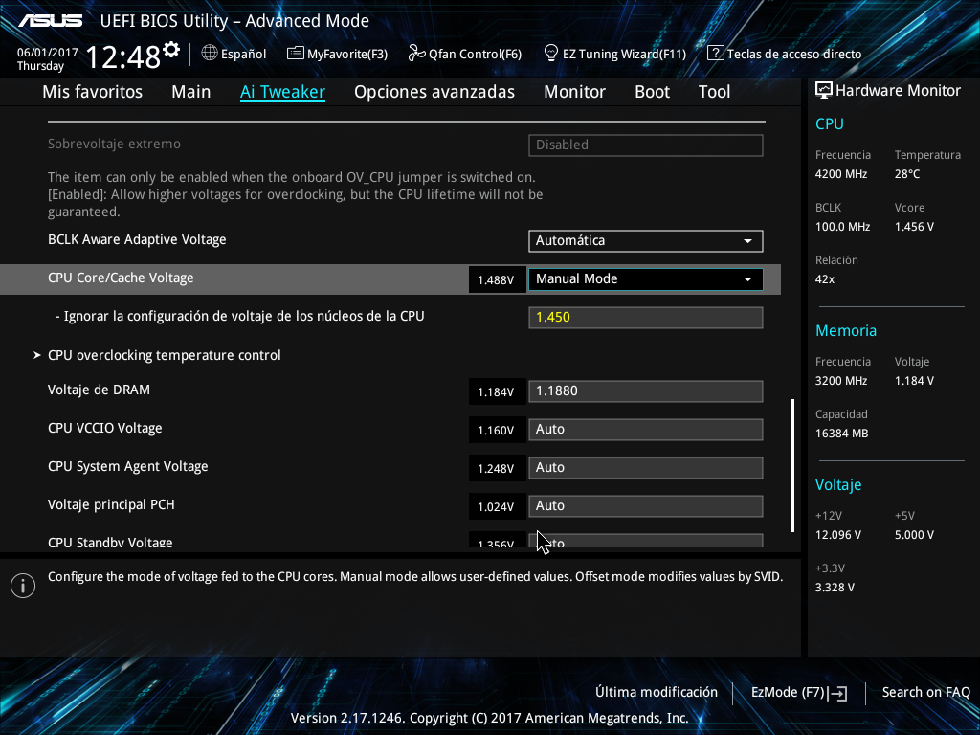This screenshot has width=980, height=735.
Task: Click the Hardware Monitor display icon
Action: (824, 91)
